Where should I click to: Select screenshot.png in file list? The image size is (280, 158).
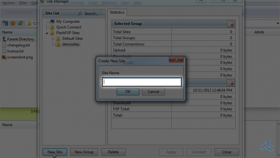coord(20,57)
